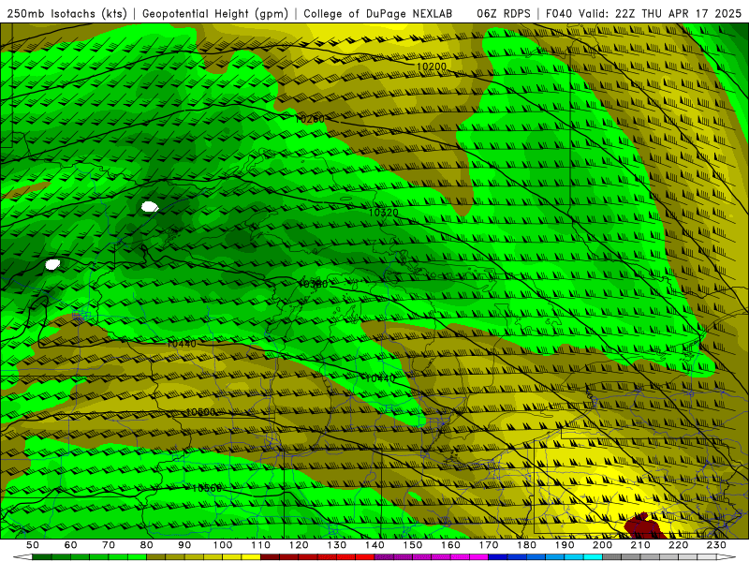This screenshot has width=749, height=562.
Task: Click the 180 value on the color scale
Action: pyautogui.click(x=526, y=545)
